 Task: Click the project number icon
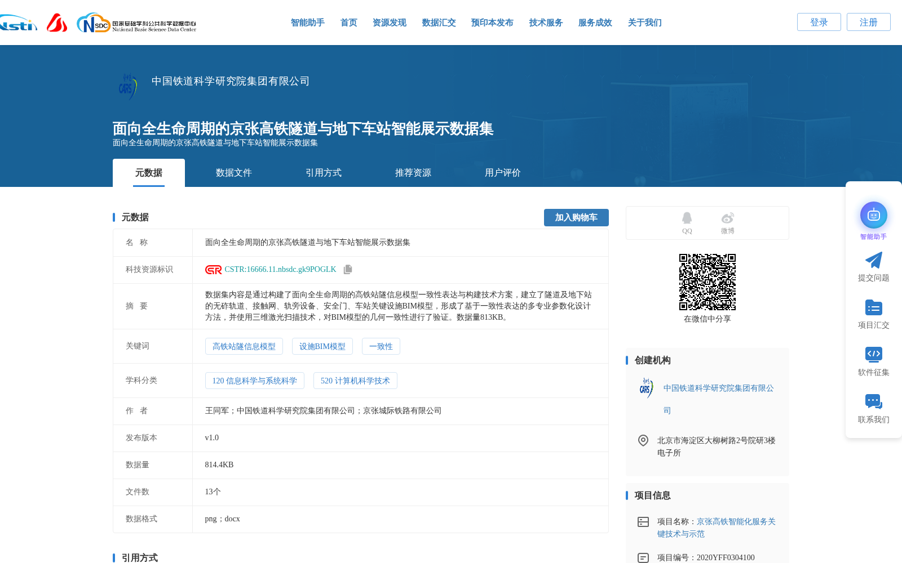(x=643, y=558)
